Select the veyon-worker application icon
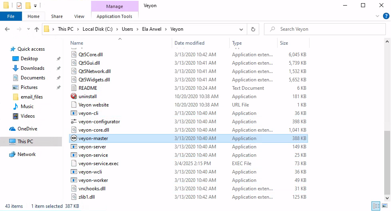 coord(74,180)
